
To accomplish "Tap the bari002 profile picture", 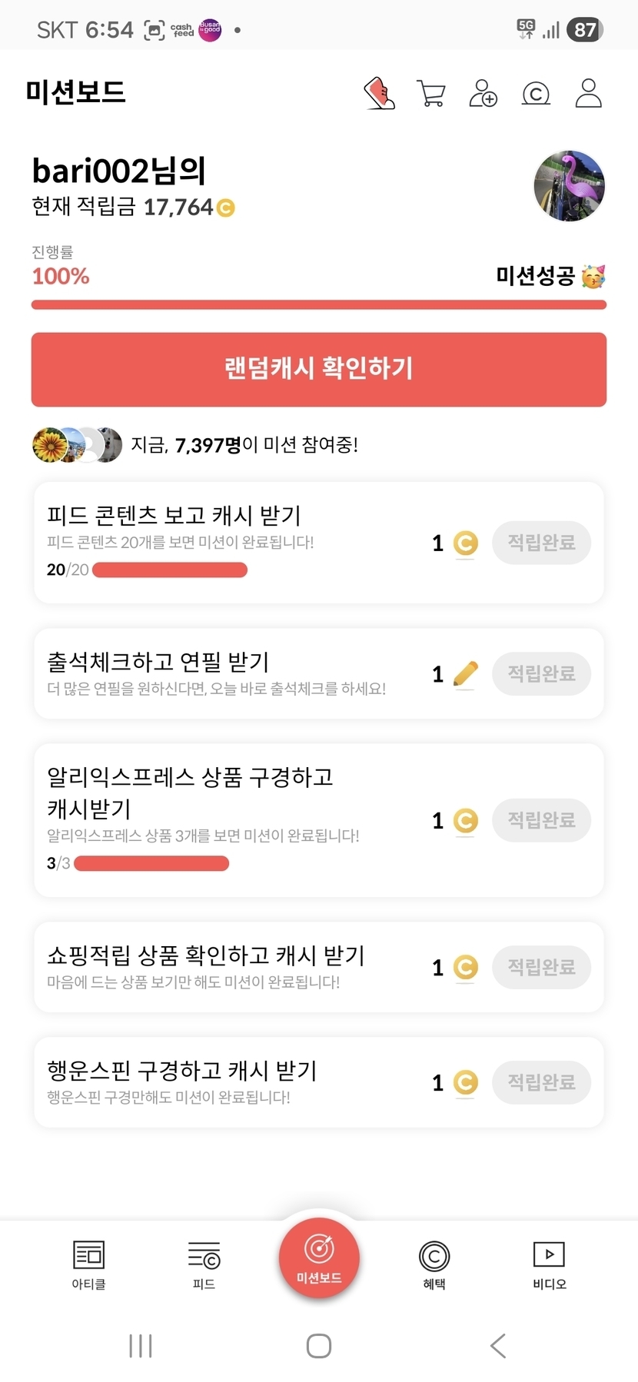I will coord(569,186).
